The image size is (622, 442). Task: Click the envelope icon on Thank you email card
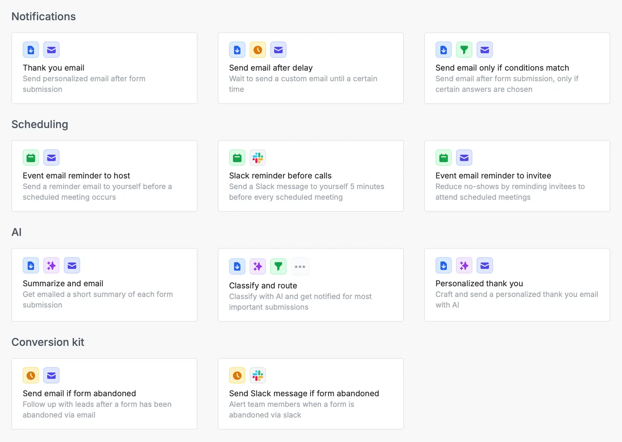click(51, 50)
